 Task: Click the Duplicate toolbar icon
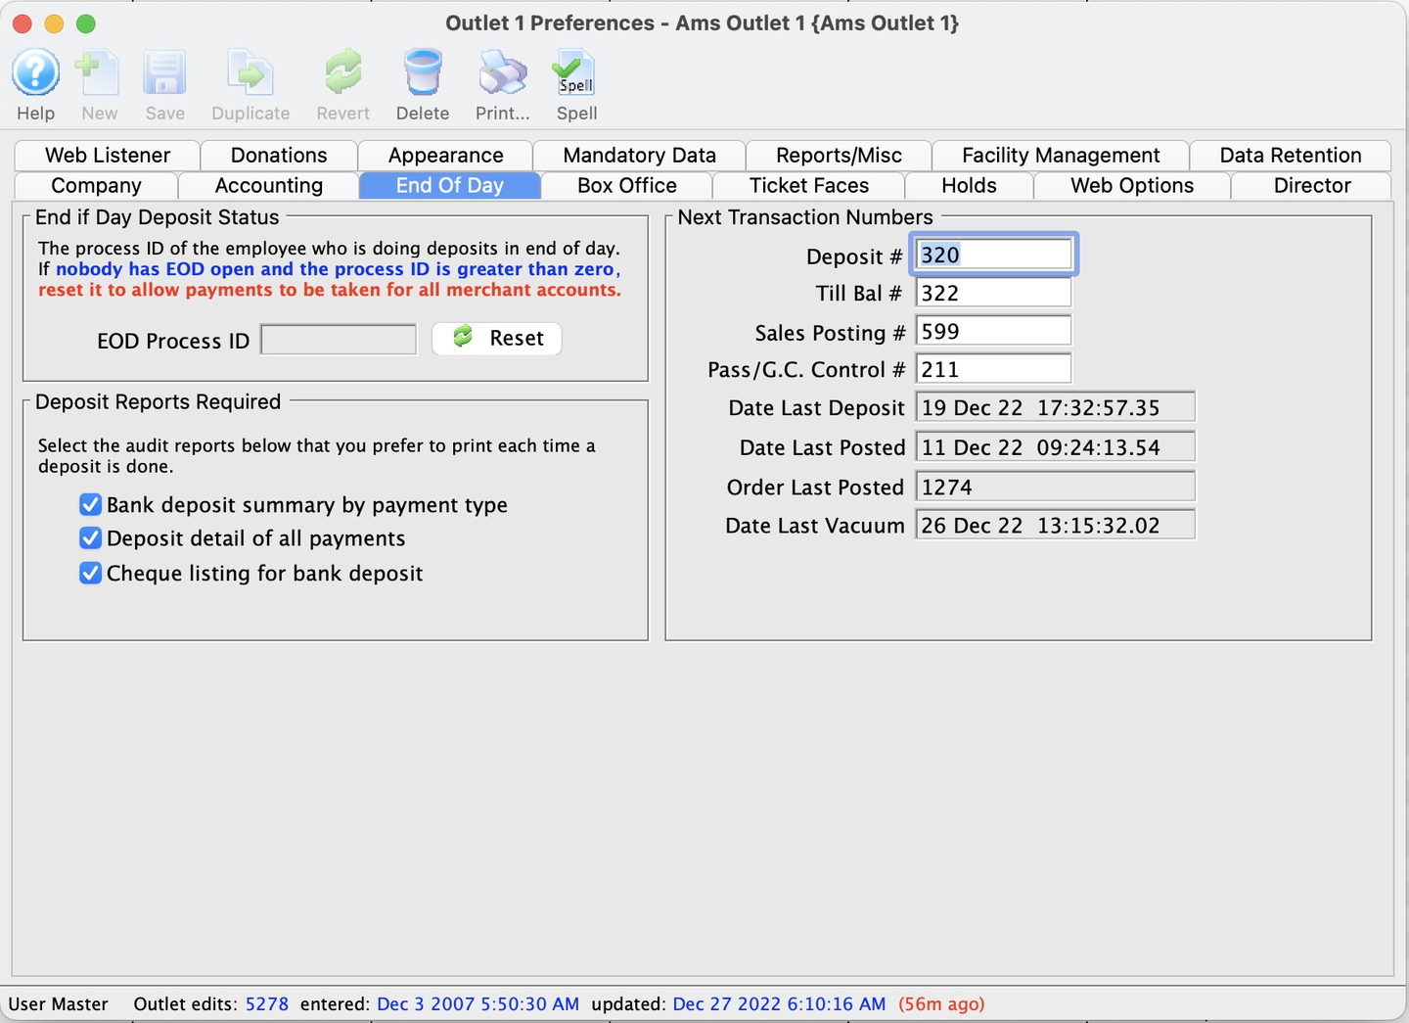click(250, 73)
